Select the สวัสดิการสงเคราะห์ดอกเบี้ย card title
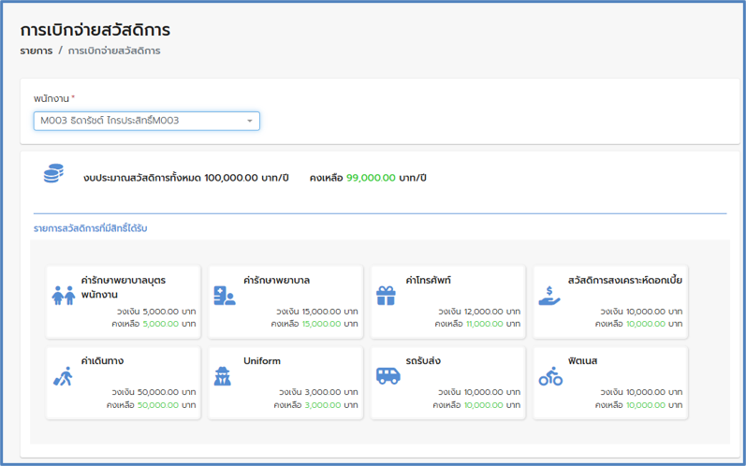The width and height of the screenshot is (746, 466). (625, 280)
